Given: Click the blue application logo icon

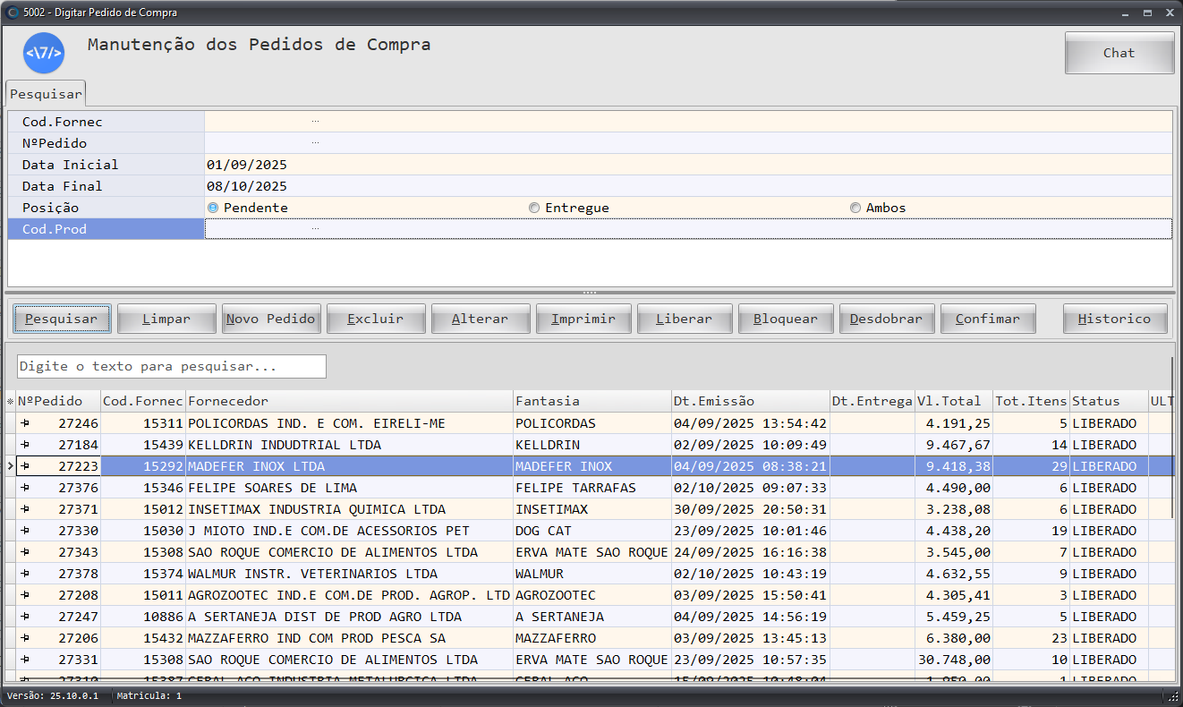Looking at the screenshot, I should coord(44,53).
